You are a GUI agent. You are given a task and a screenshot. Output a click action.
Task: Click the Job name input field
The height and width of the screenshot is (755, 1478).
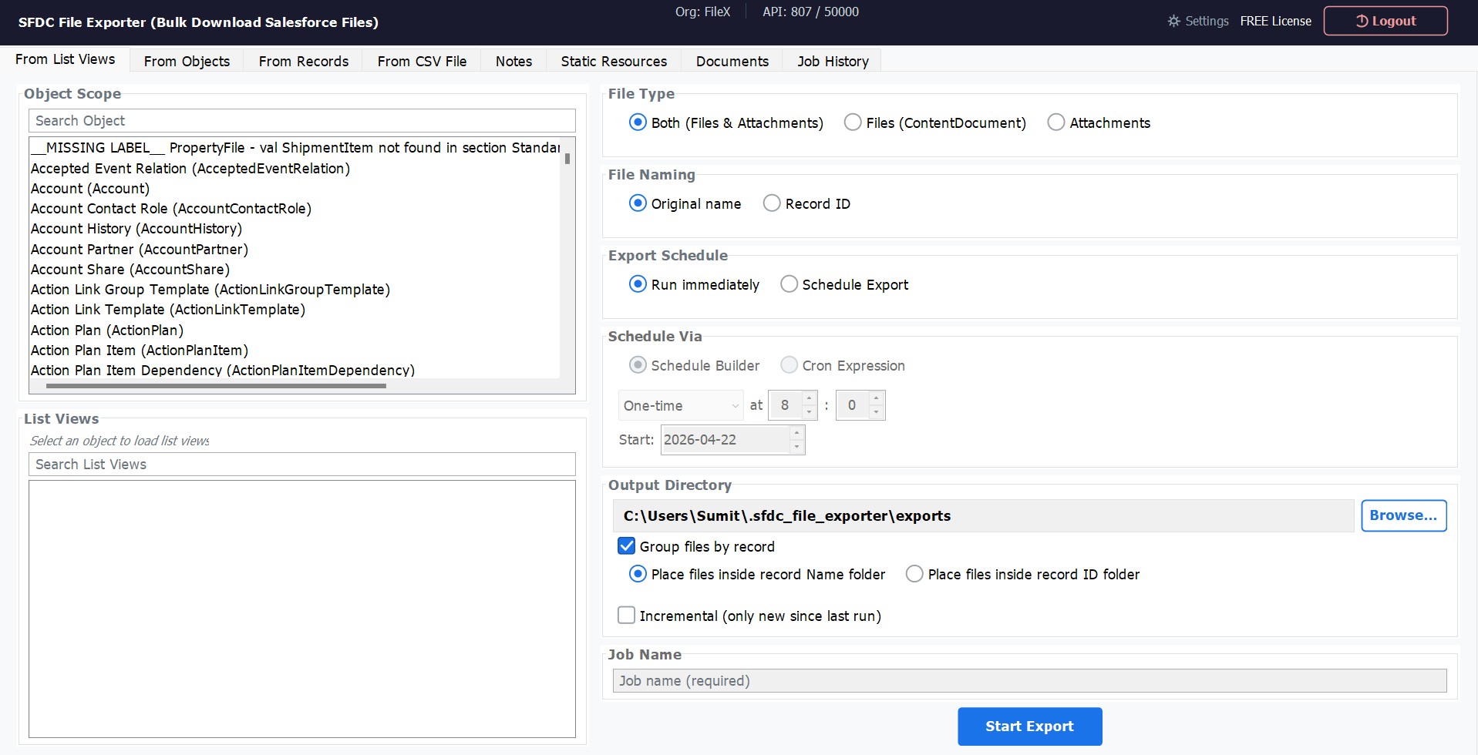1029,680
